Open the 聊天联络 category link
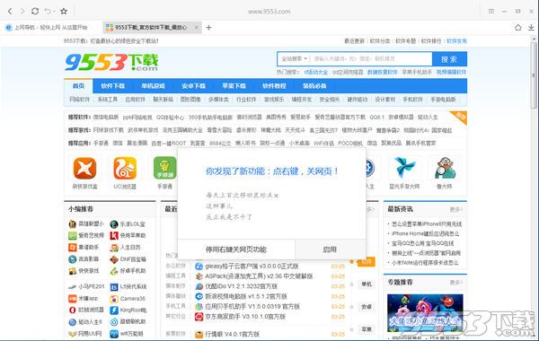Image resolution: width=539 pixels, height=341 pixels. tap(163, 100)
